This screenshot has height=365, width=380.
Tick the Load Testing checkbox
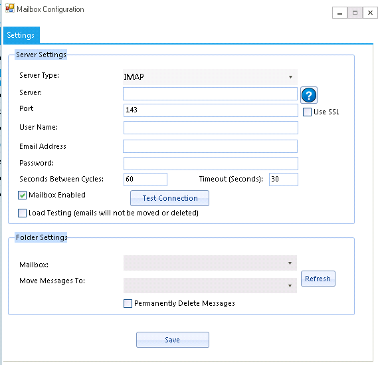coord(23,213)
